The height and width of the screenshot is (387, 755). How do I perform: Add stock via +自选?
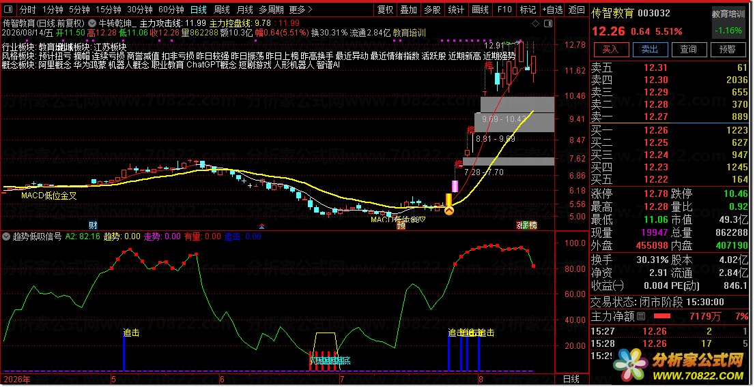point(552,9)
